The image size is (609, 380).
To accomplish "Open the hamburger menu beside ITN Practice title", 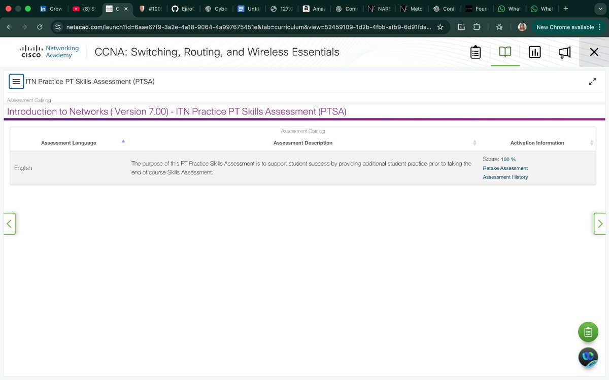I will click(x=16, y=81).
